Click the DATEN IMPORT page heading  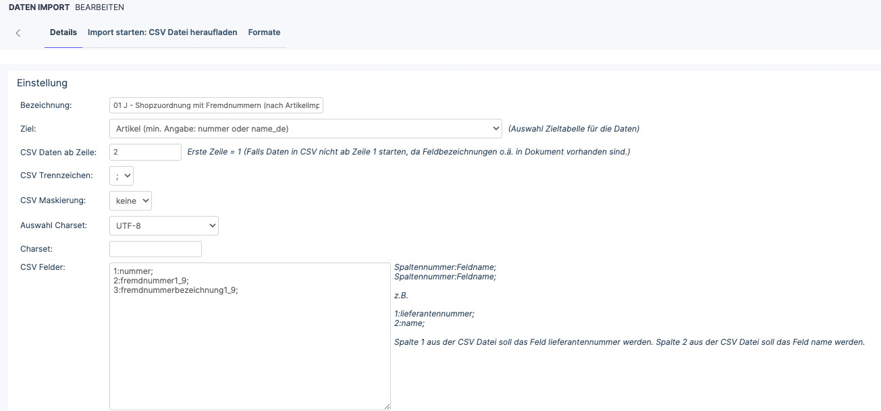tap(38, 7)
